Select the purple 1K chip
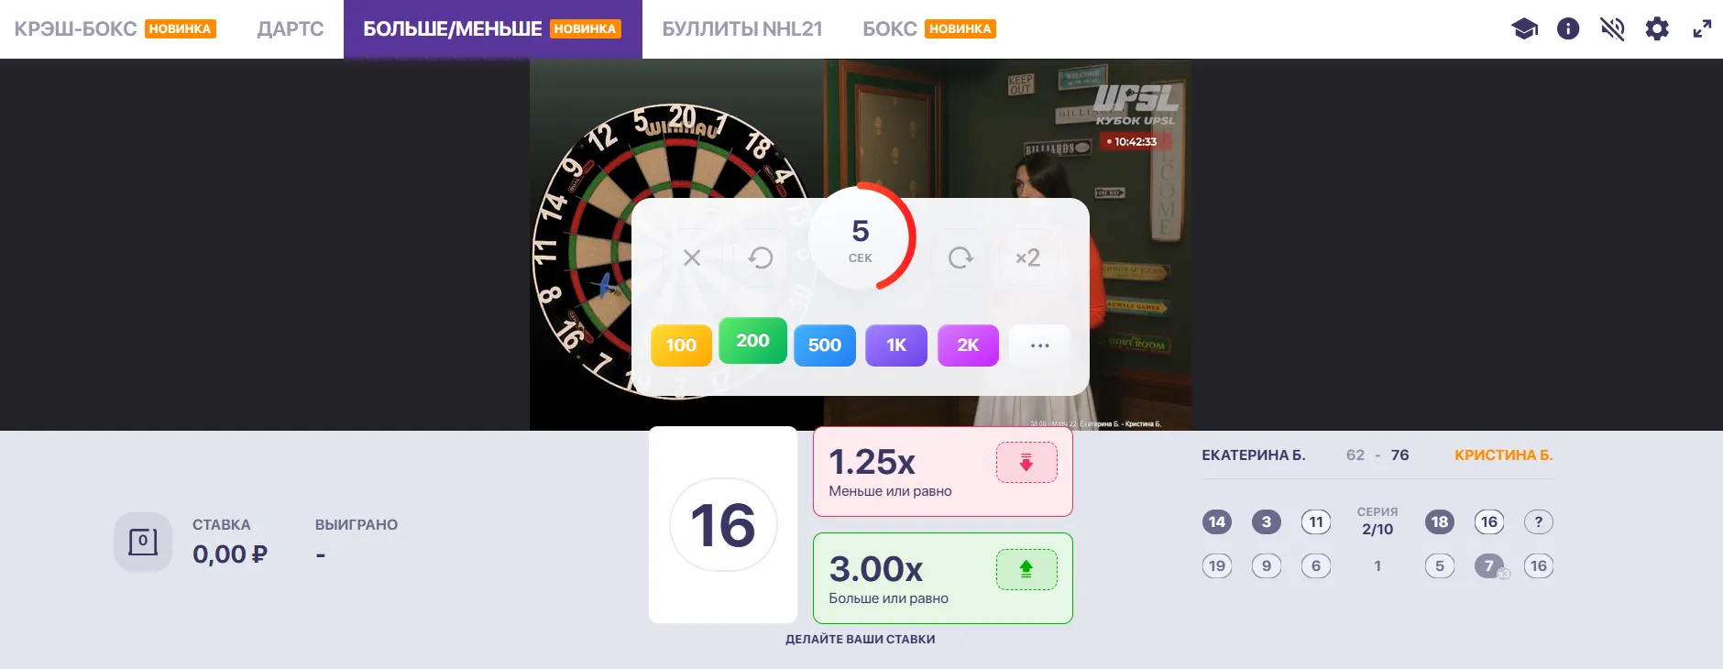 click(896, 345)
